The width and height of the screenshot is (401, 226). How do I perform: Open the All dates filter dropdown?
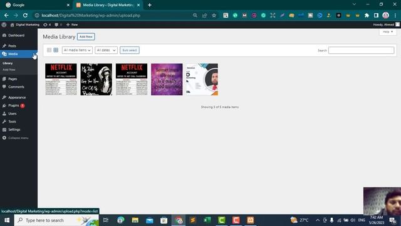106,50
